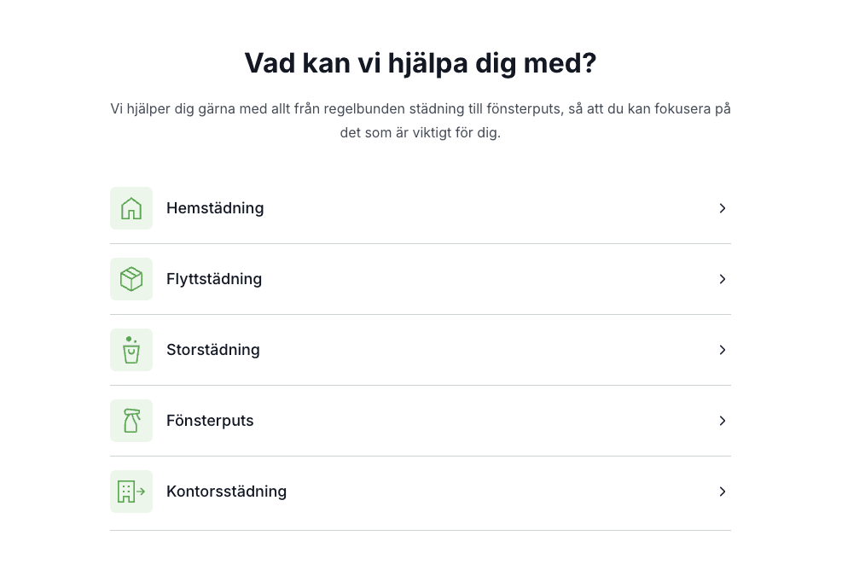Expand Flyttstädning with the arrow chevron
Image resolution: width=842 pixels, height=576 pixels.
pyautogui.click(x=723, y=279)
